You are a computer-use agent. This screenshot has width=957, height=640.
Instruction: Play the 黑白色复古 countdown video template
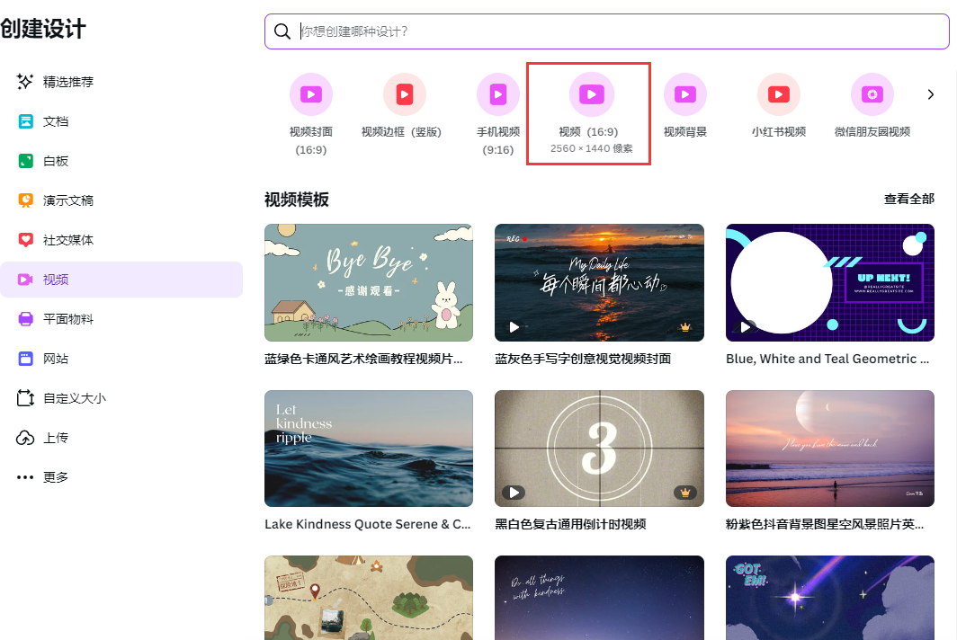pos(514,493)
